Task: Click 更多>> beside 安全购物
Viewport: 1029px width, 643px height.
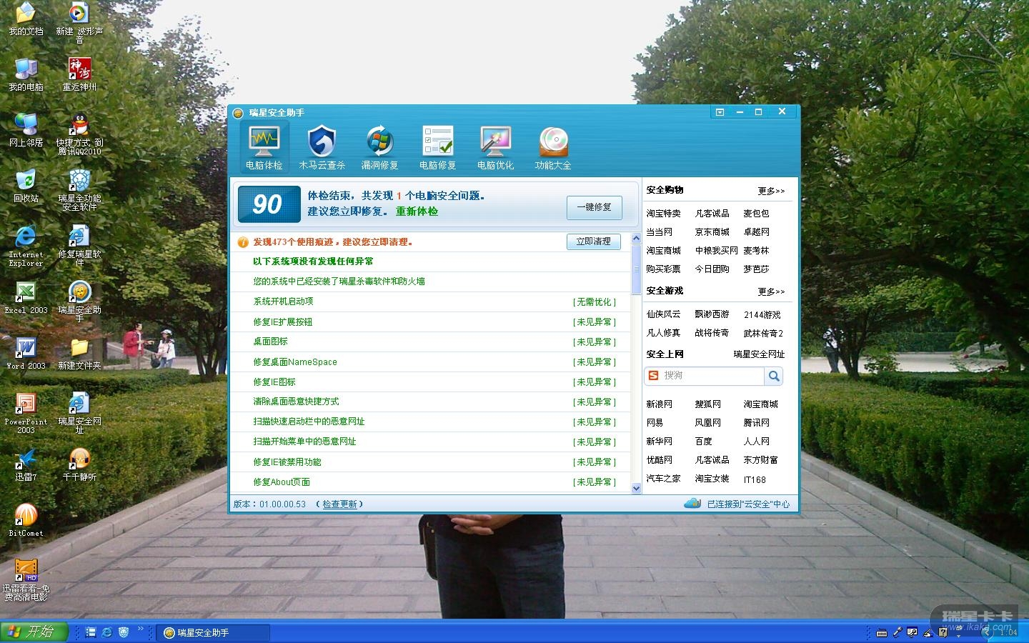Action: click(x=771, y=191)
